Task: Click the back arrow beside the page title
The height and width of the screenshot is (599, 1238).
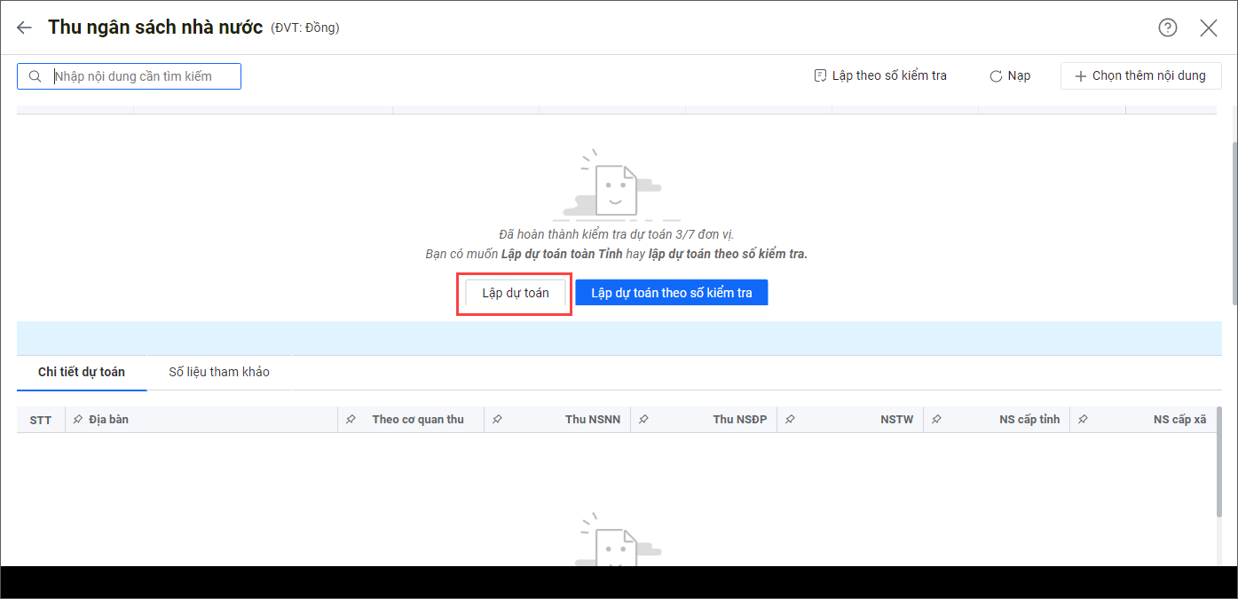Action: (x=24, y=28)
